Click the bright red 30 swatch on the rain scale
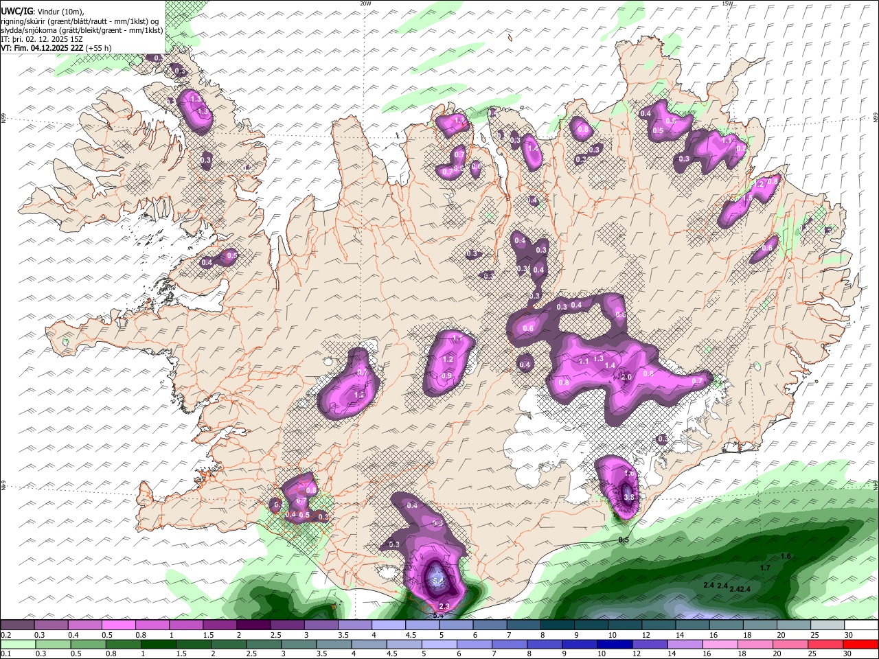 (861, 644)
